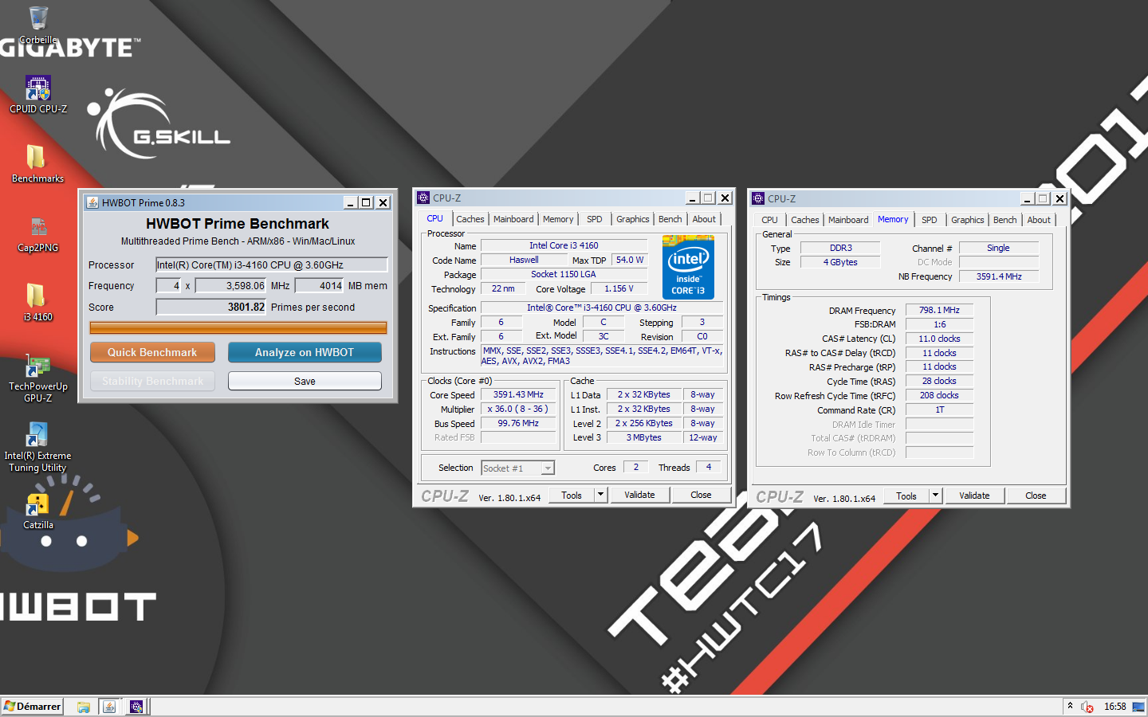This screenshot has height=717, width=1148.
Task: Switch to Caches tab in left CPU-Z
Action: pos(470,219)
